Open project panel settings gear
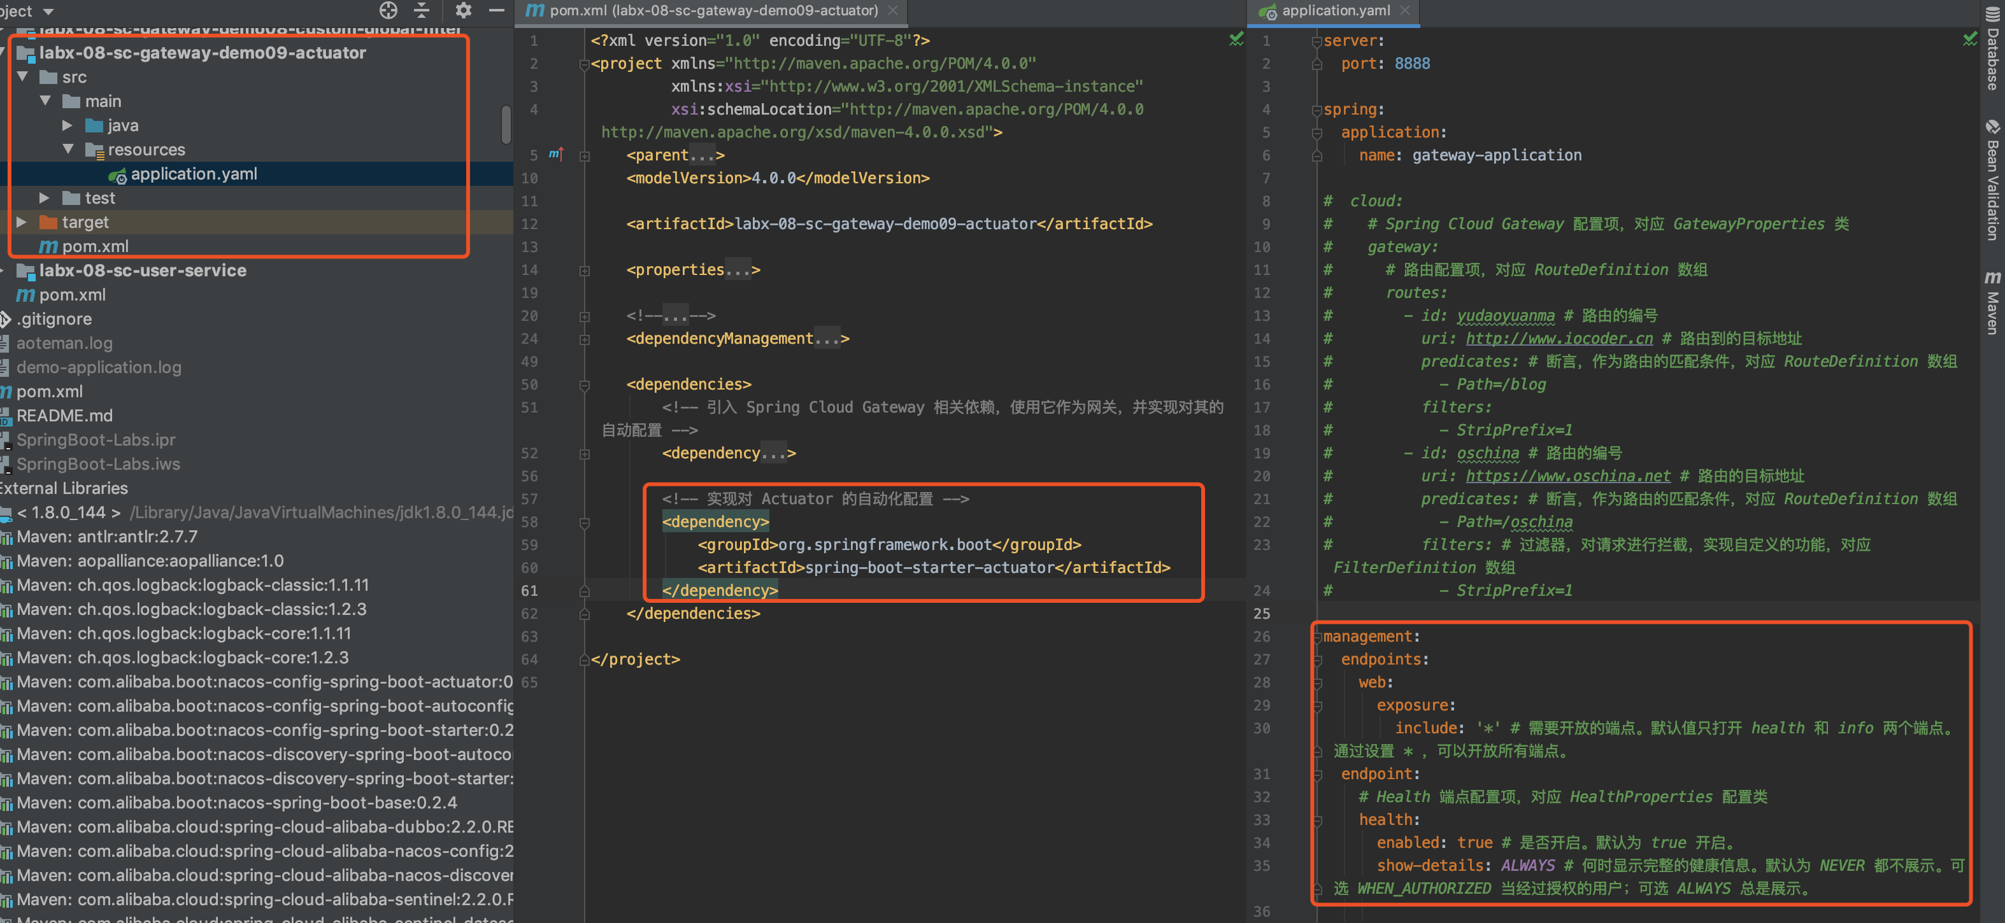This screenshot has width=2005, height=923. tap(463, 10)
